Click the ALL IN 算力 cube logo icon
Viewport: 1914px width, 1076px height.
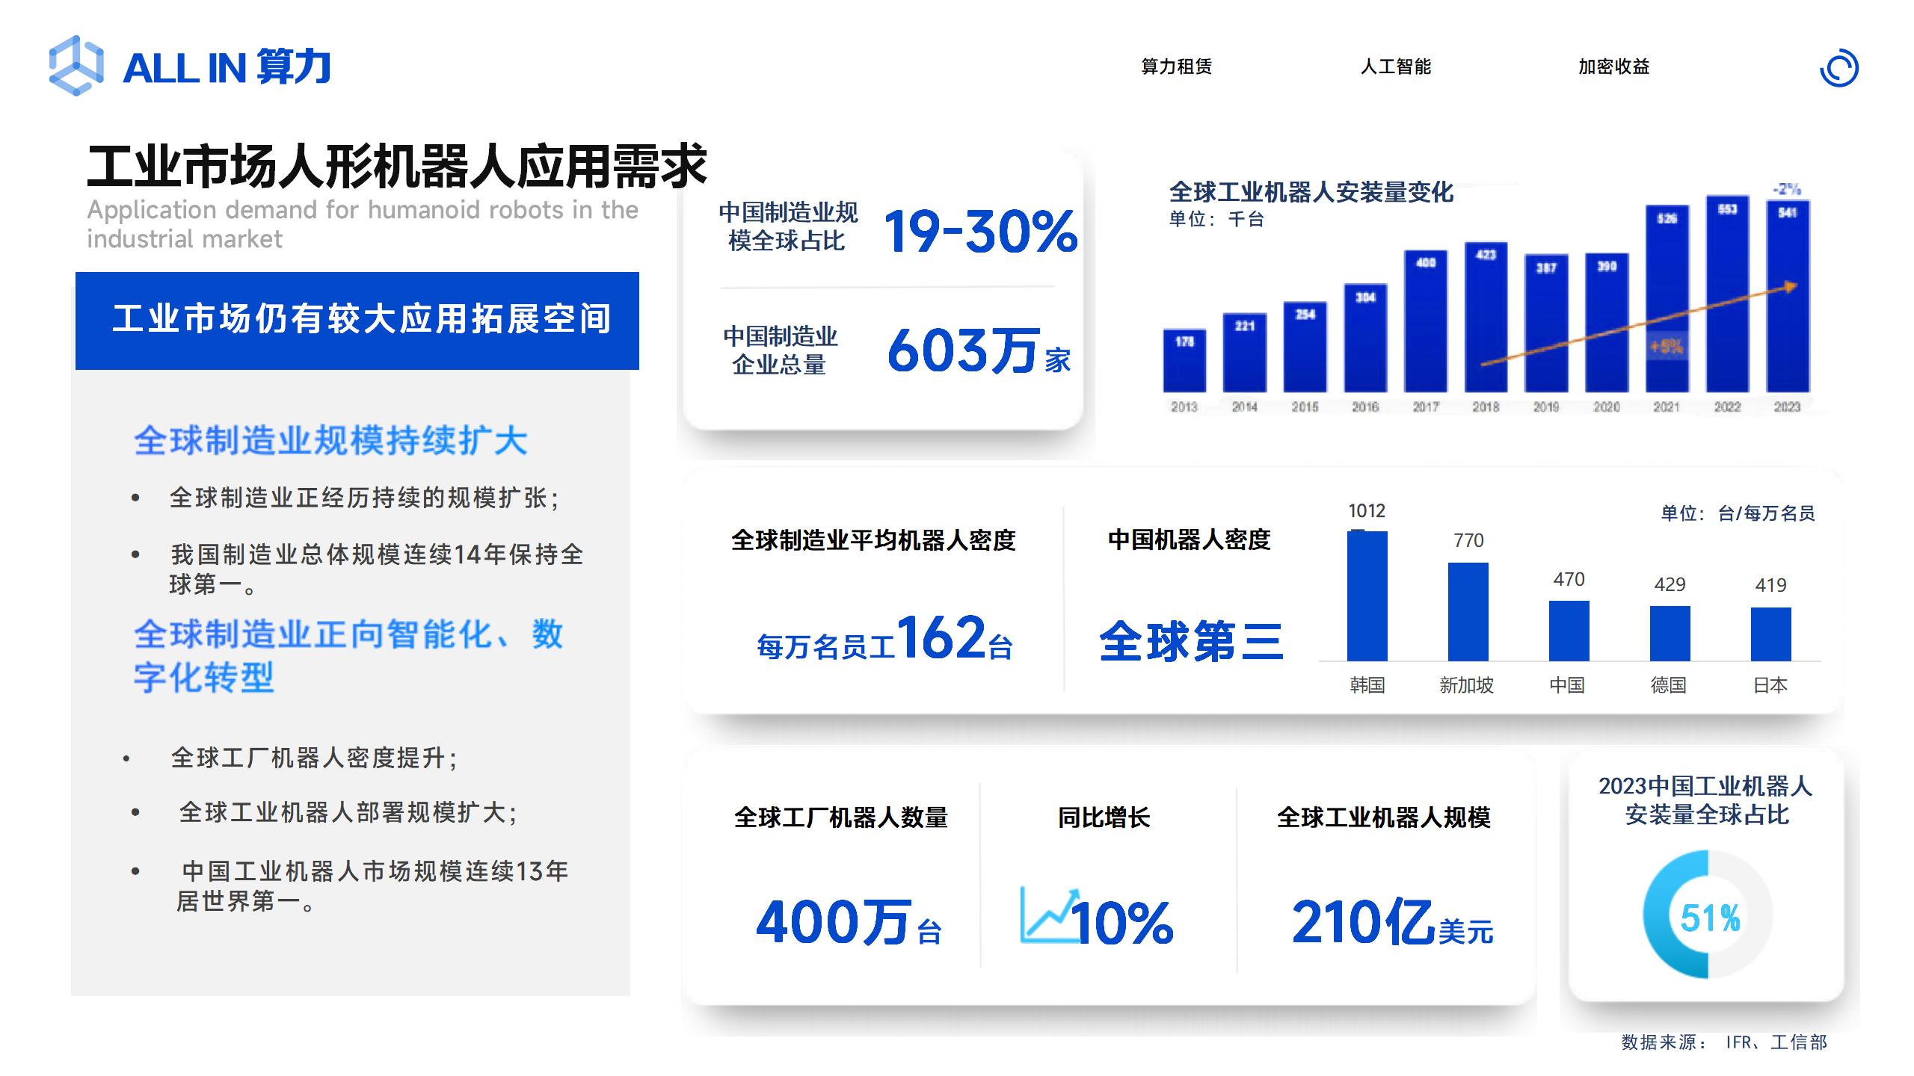coord(76,66)
